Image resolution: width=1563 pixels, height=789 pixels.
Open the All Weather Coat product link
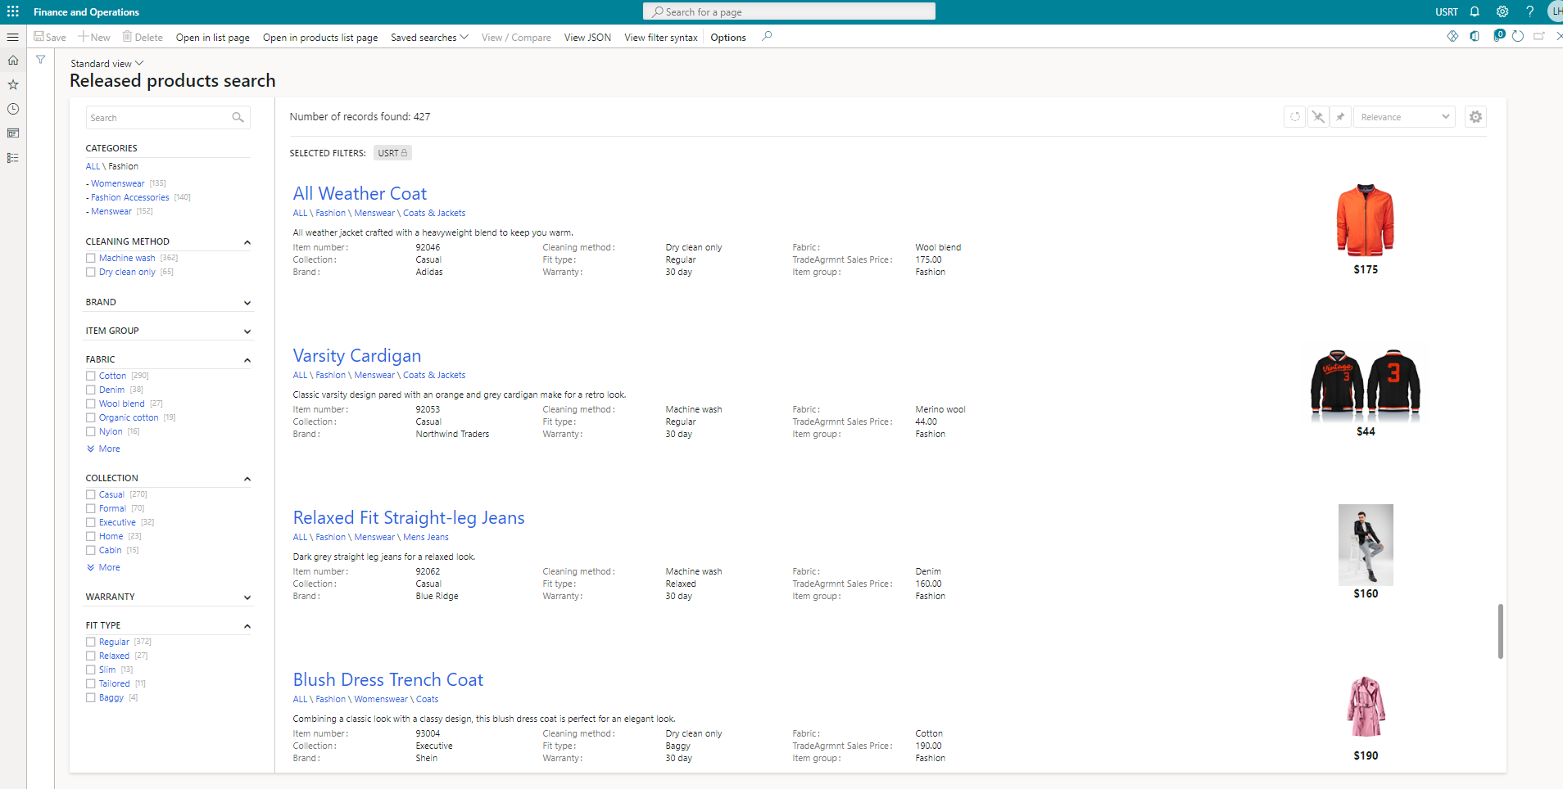click(360, 194)
